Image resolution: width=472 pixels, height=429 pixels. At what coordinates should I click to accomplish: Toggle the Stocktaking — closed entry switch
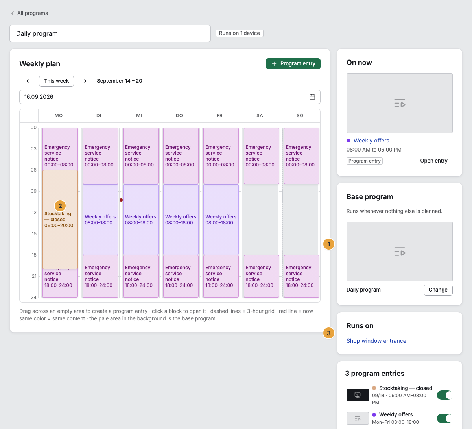pyautogui.click(x=445, y=395)
